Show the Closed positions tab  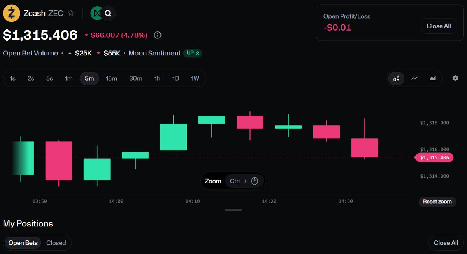pyautogui.click(x=56, y=243)
